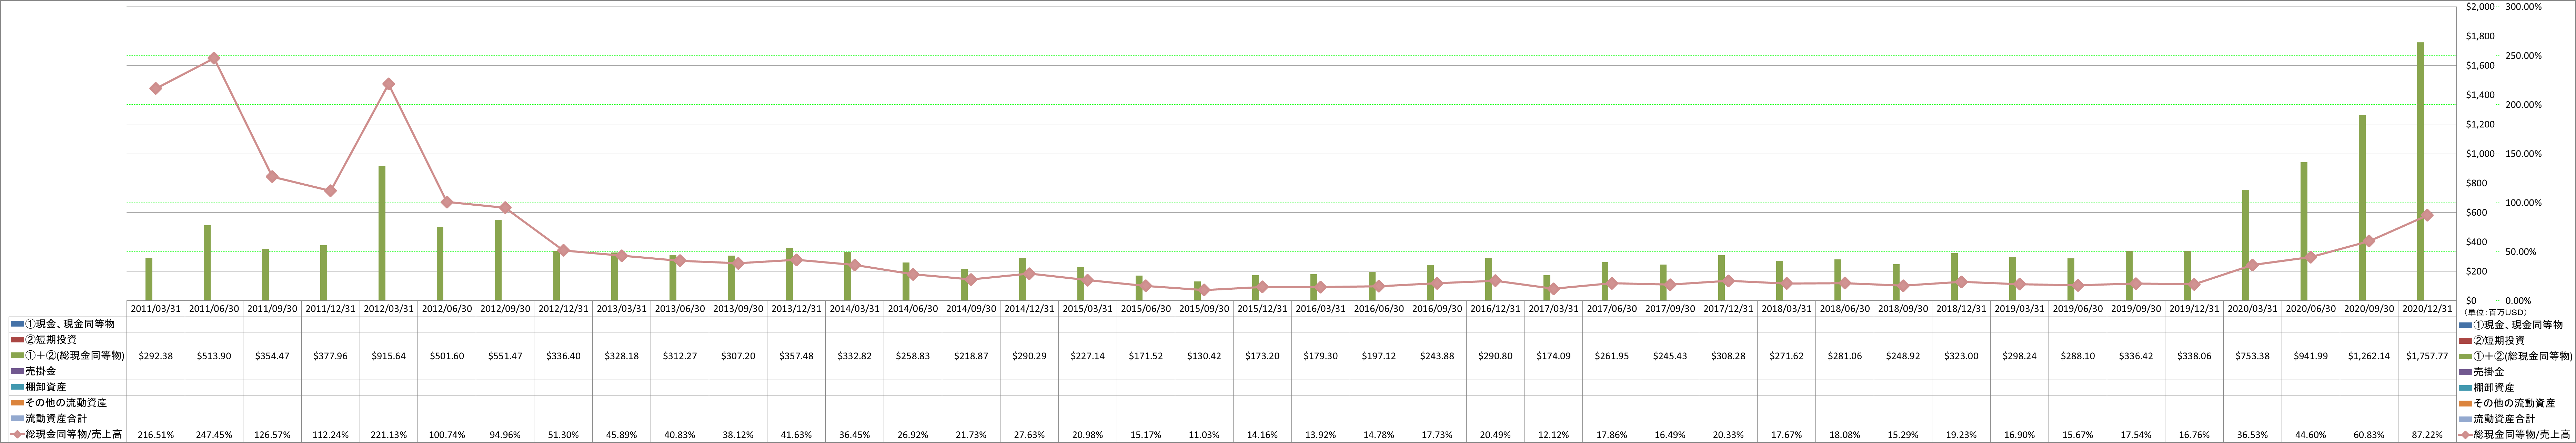Viewport: 2576px width, 443px height.
Task: Select the 11.03% ratio cell
Action: (1204, 435)
